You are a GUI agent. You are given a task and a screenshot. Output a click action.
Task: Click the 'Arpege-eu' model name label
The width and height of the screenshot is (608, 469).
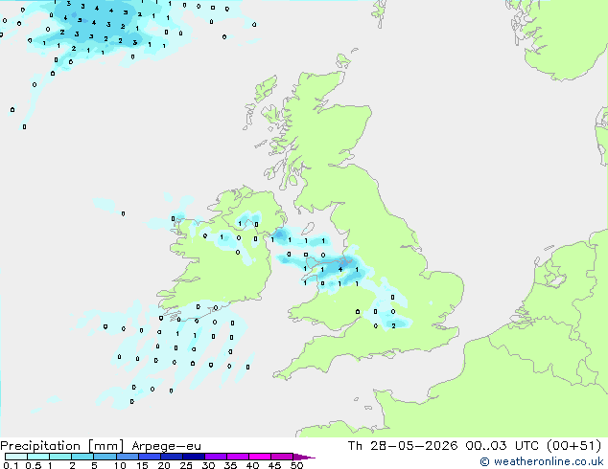(166, 446)
